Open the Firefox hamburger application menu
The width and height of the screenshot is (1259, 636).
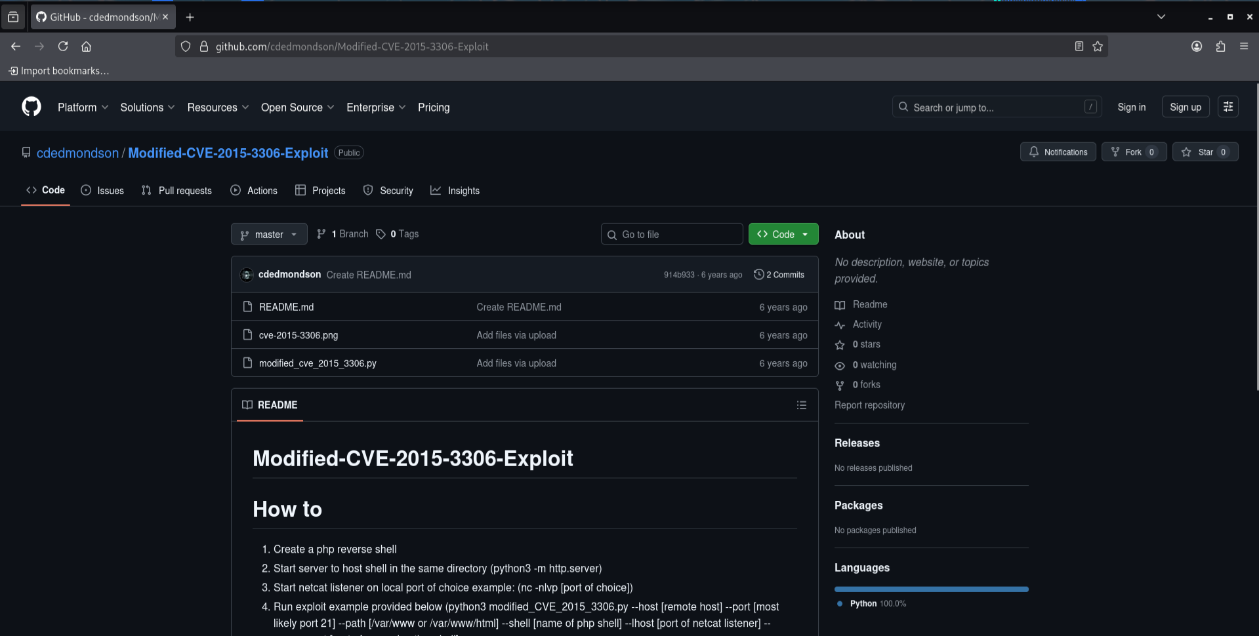[x=1244, y=47]
